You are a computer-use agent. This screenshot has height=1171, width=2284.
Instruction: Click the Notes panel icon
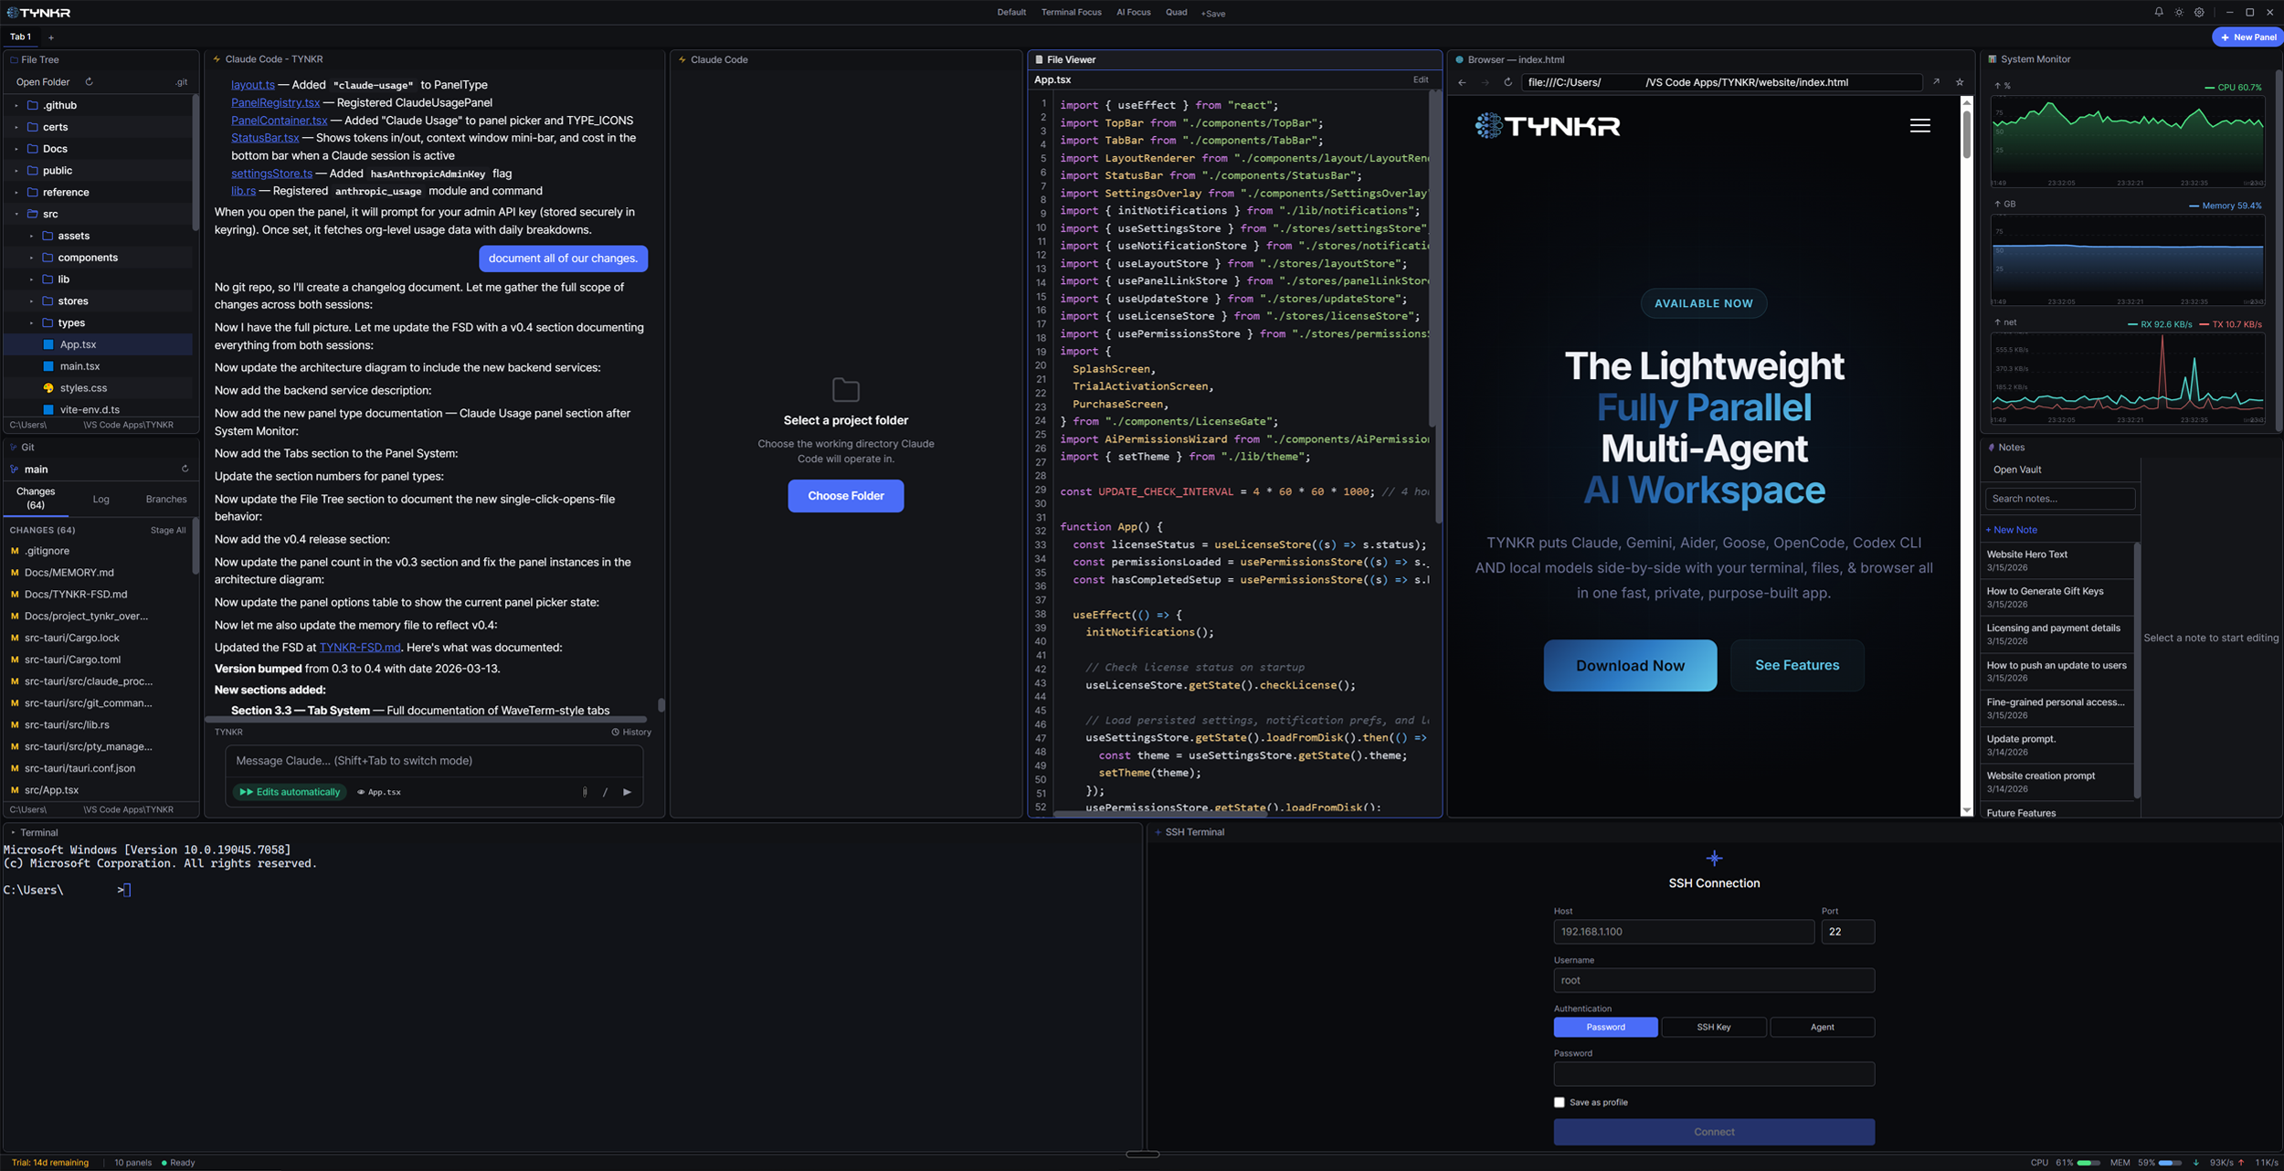tap(1992, 448)
